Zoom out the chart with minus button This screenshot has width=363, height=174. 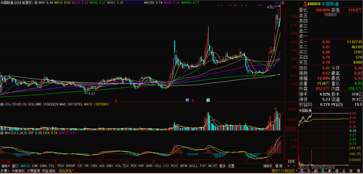click(x=295, y=166)
